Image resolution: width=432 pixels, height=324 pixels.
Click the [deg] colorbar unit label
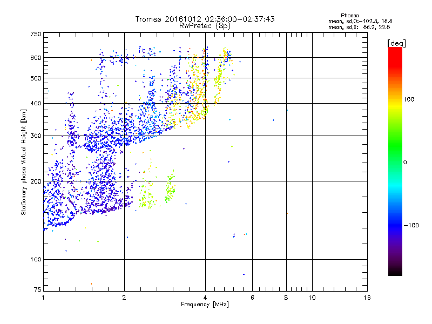pyautogui.click(x=396, y=43)
